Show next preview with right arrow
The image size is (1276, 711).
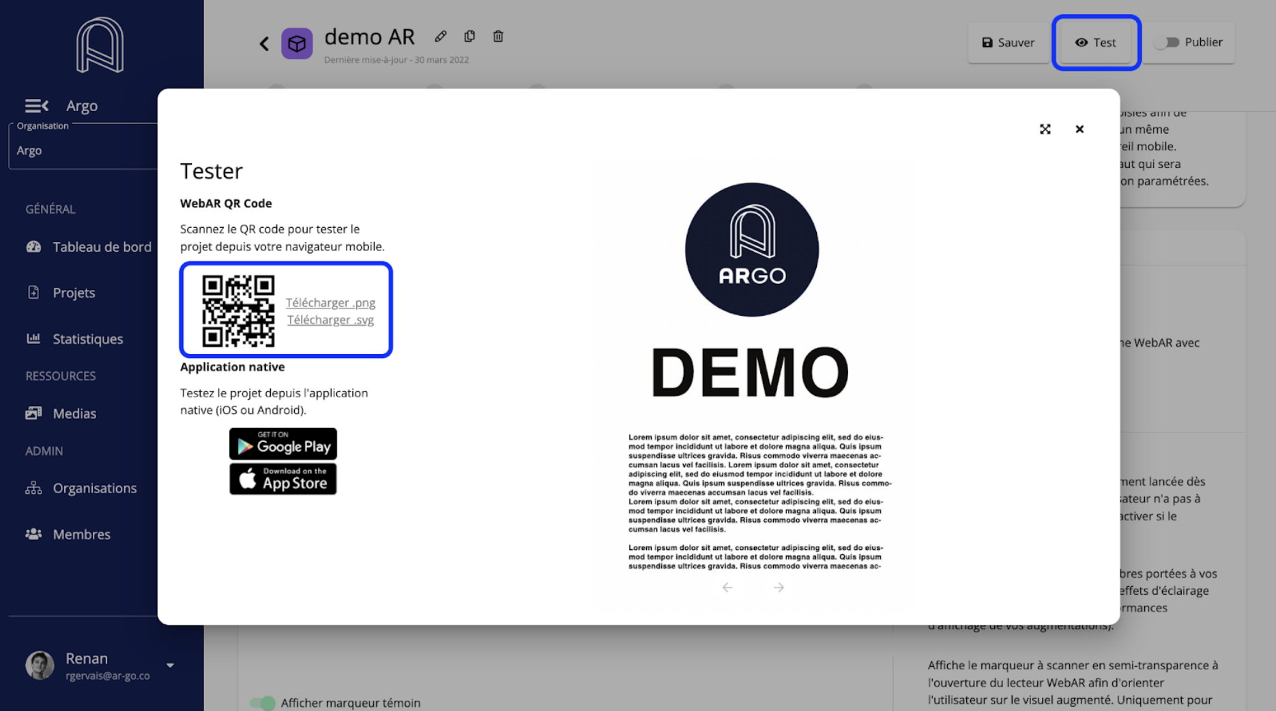click(x=779, y=587)
